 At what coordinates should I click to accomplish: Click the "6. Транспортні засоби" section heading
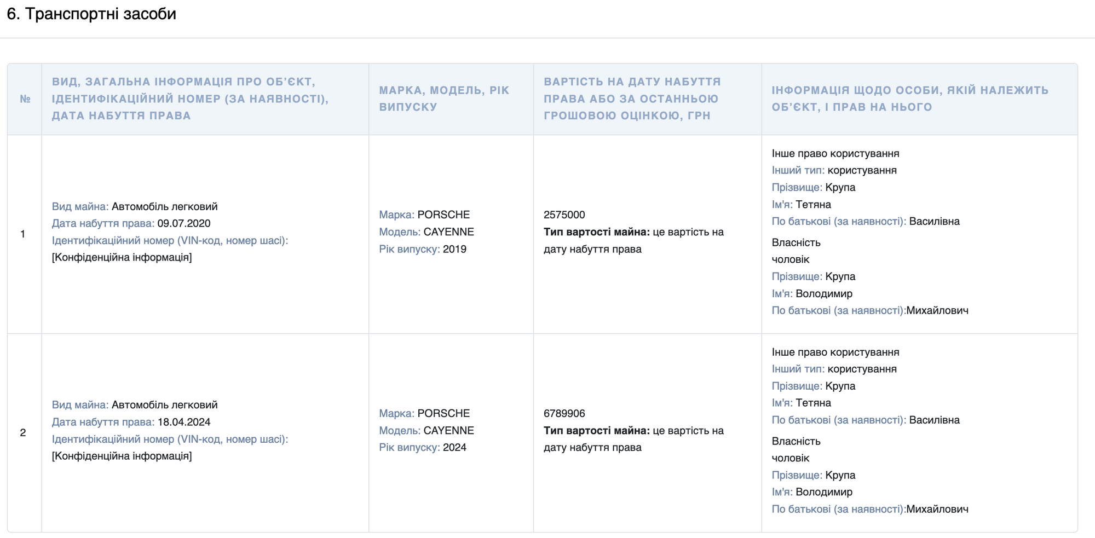coord(91,14)
